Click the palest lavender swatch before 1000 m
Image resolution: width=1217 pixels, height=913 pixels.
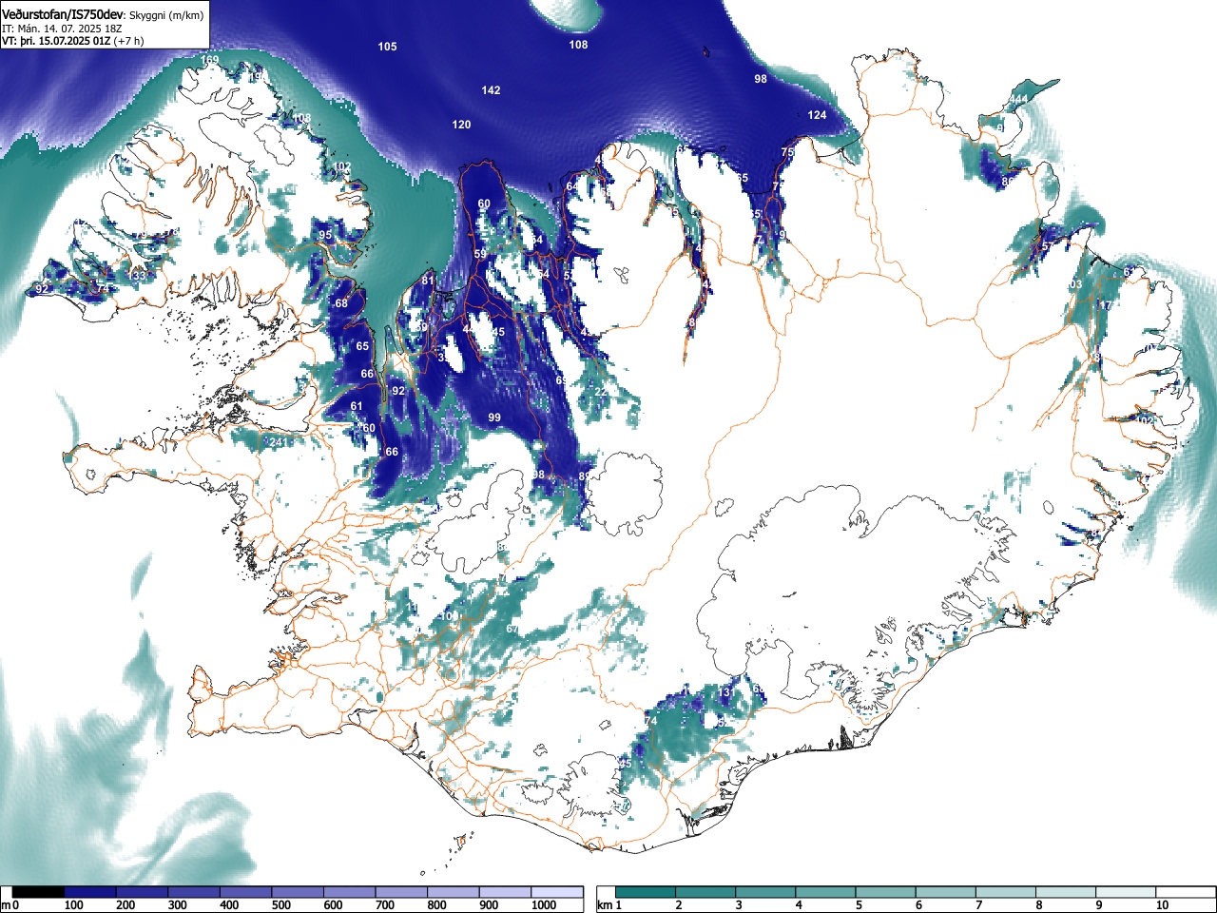coord(505,892)
